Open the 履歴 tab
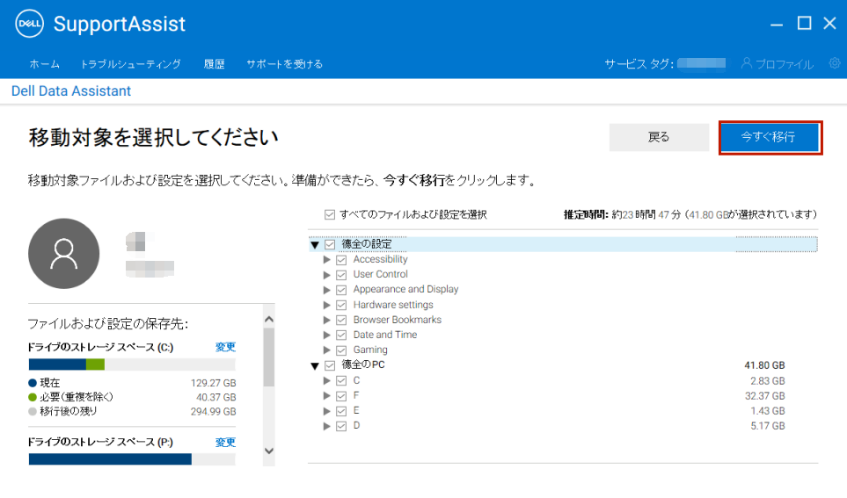 [214, 63]
